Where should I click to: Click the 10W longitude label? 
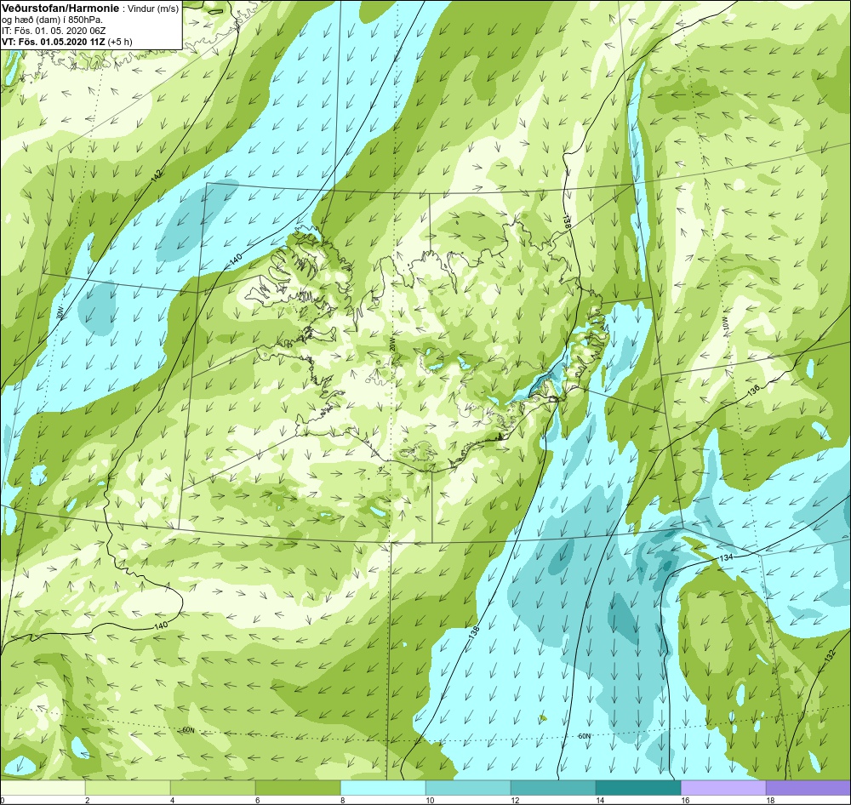pos(724,324)
